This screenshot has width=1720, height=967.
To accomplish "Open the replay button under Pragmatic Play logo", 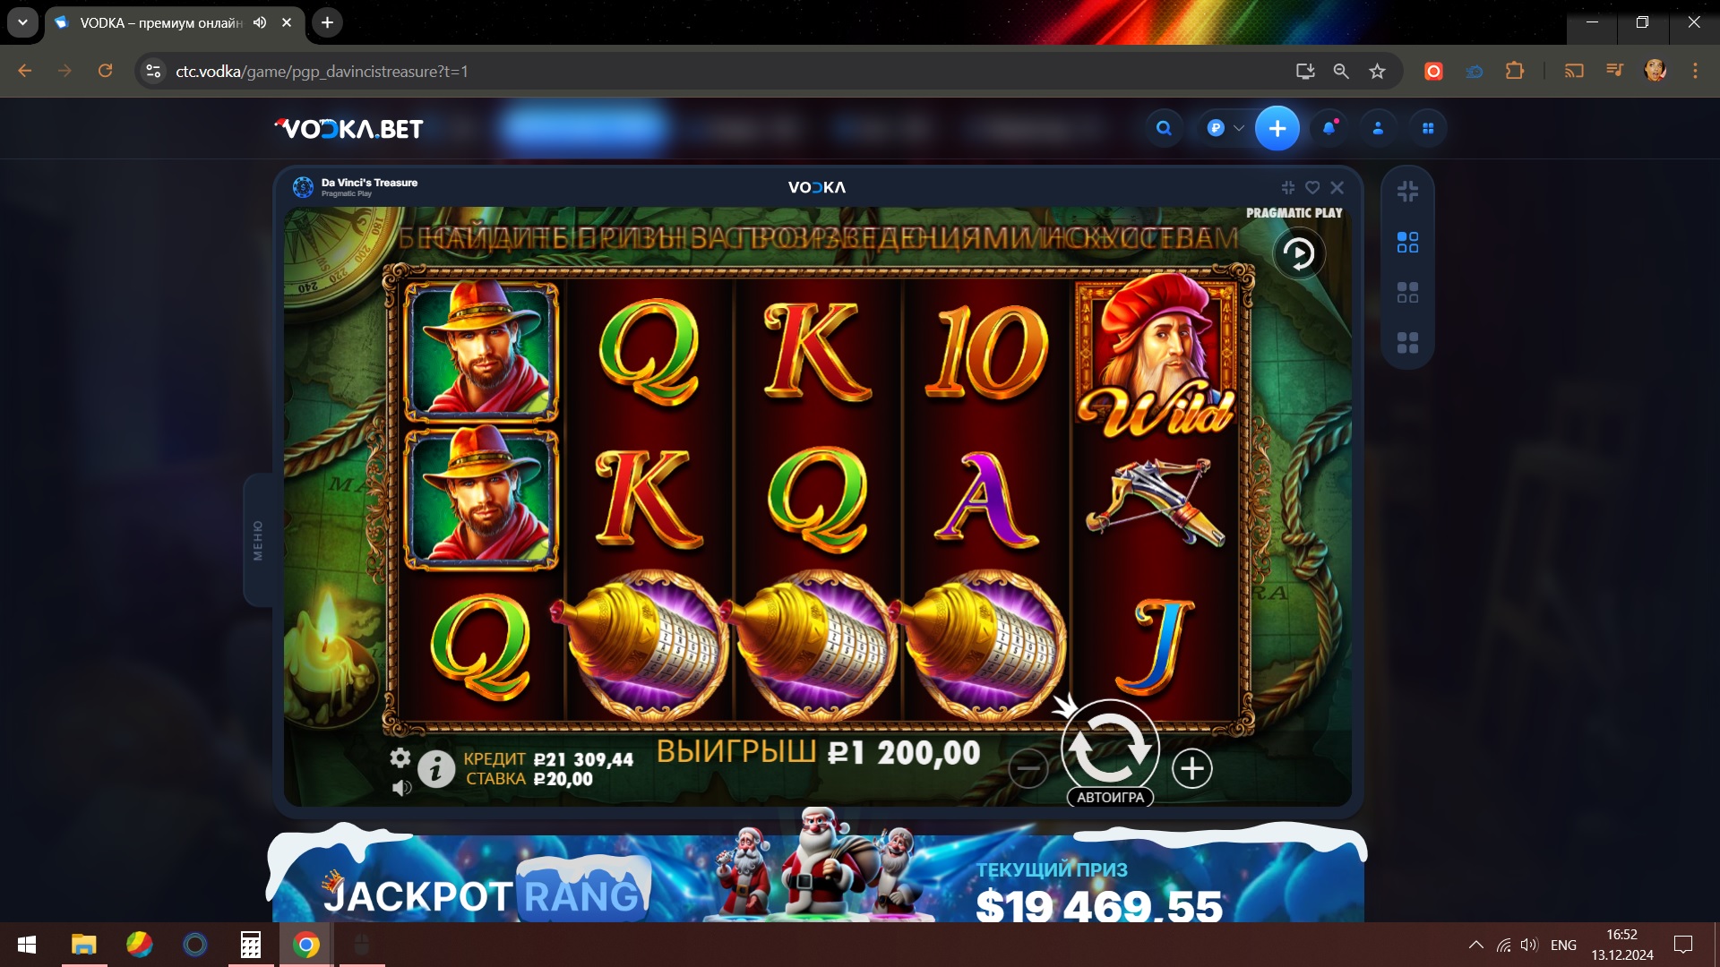I will (1299, 254).
